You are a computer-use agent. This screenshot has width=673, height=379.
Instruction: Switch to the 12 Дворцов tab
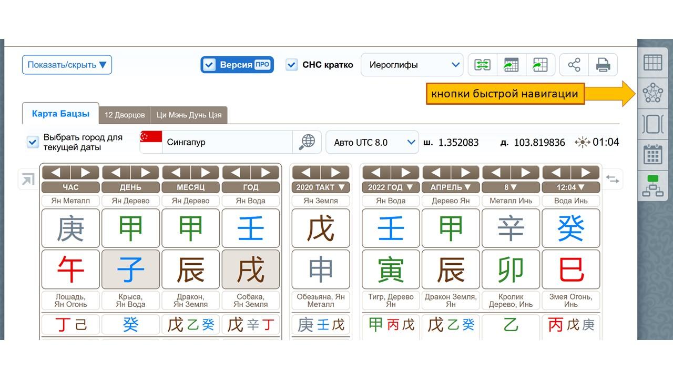pos(124,115)
